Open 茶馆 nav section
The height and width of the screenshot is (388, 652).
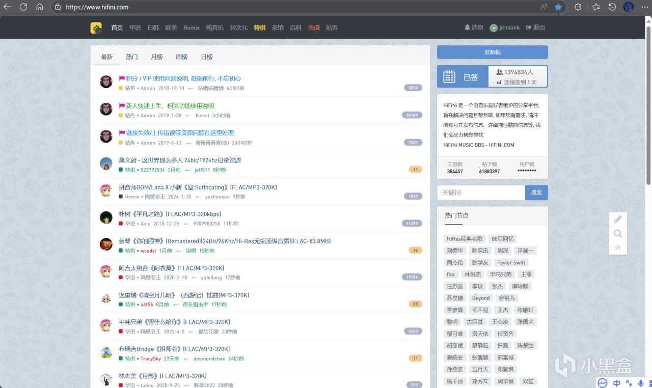pyautogui.click(x=278, y=27)
